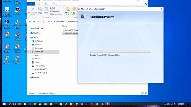Switch to the View ribbon tab
The image size is (191, 107).
55,4
